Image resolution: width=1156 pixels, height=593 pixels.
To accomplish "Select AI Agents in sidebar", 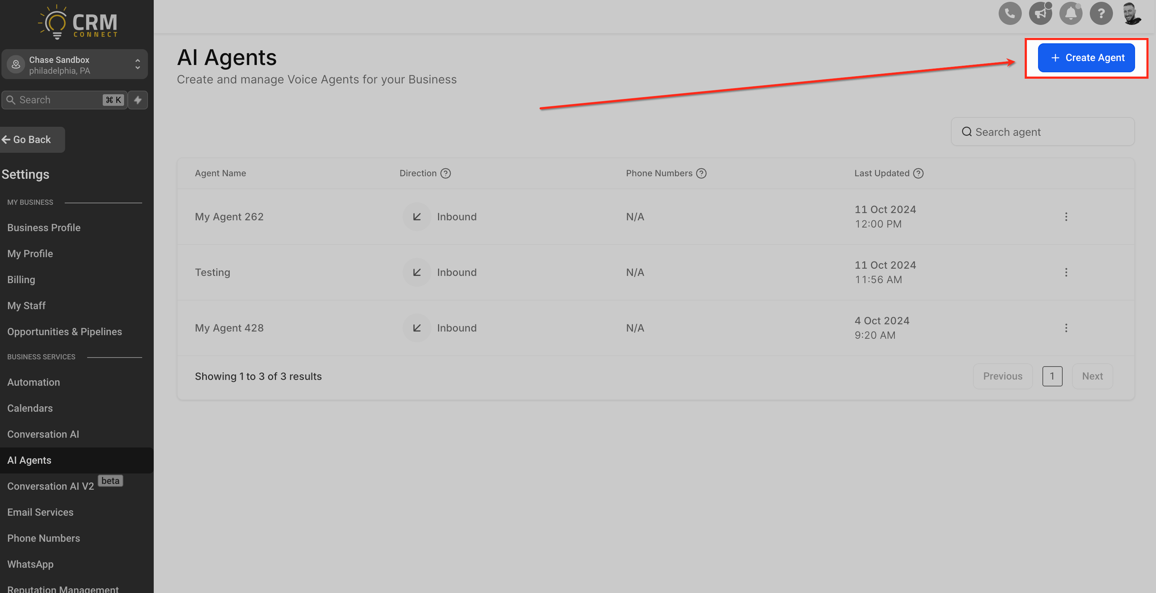I will [x=77, y=460].
